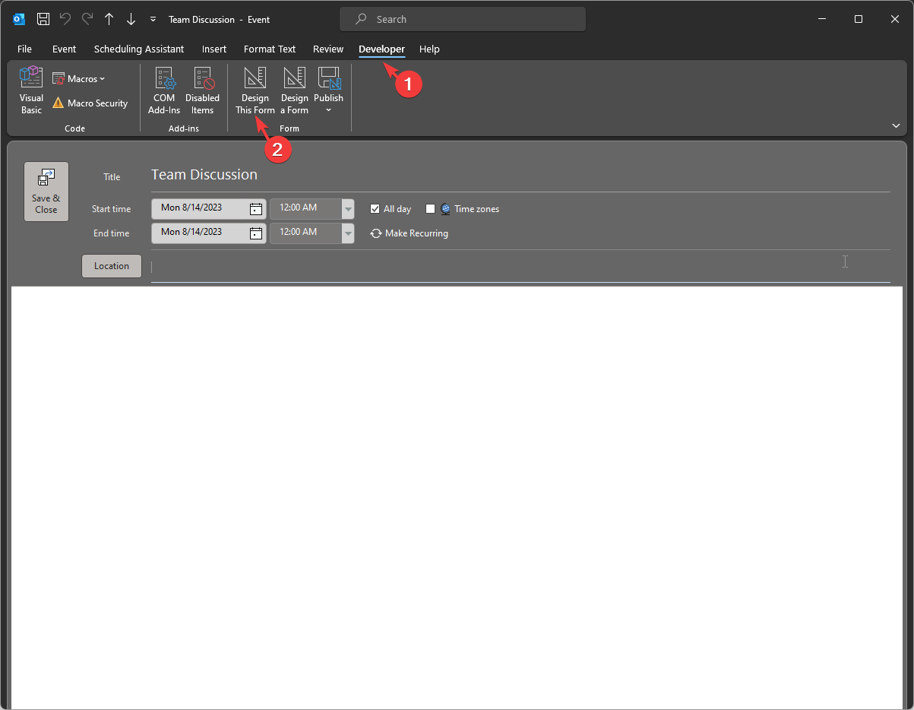Open Macro Security settings
The height and width of the screenshot is (710, 914).
pyautogui.click(x=90, y=103)
